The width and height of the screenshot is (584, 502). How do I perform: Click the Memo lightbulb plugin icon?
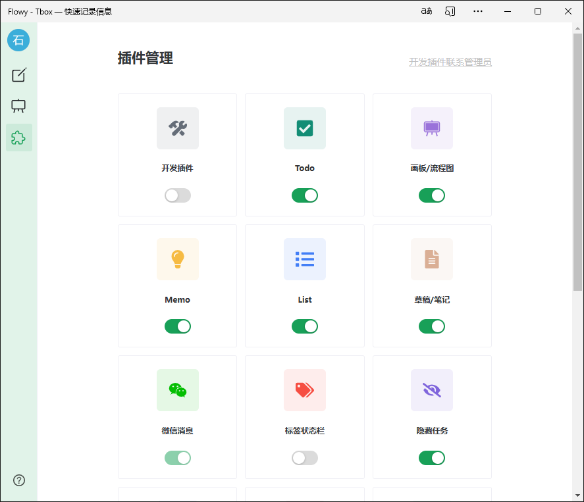pyautogui.click(x=177, y=259)
